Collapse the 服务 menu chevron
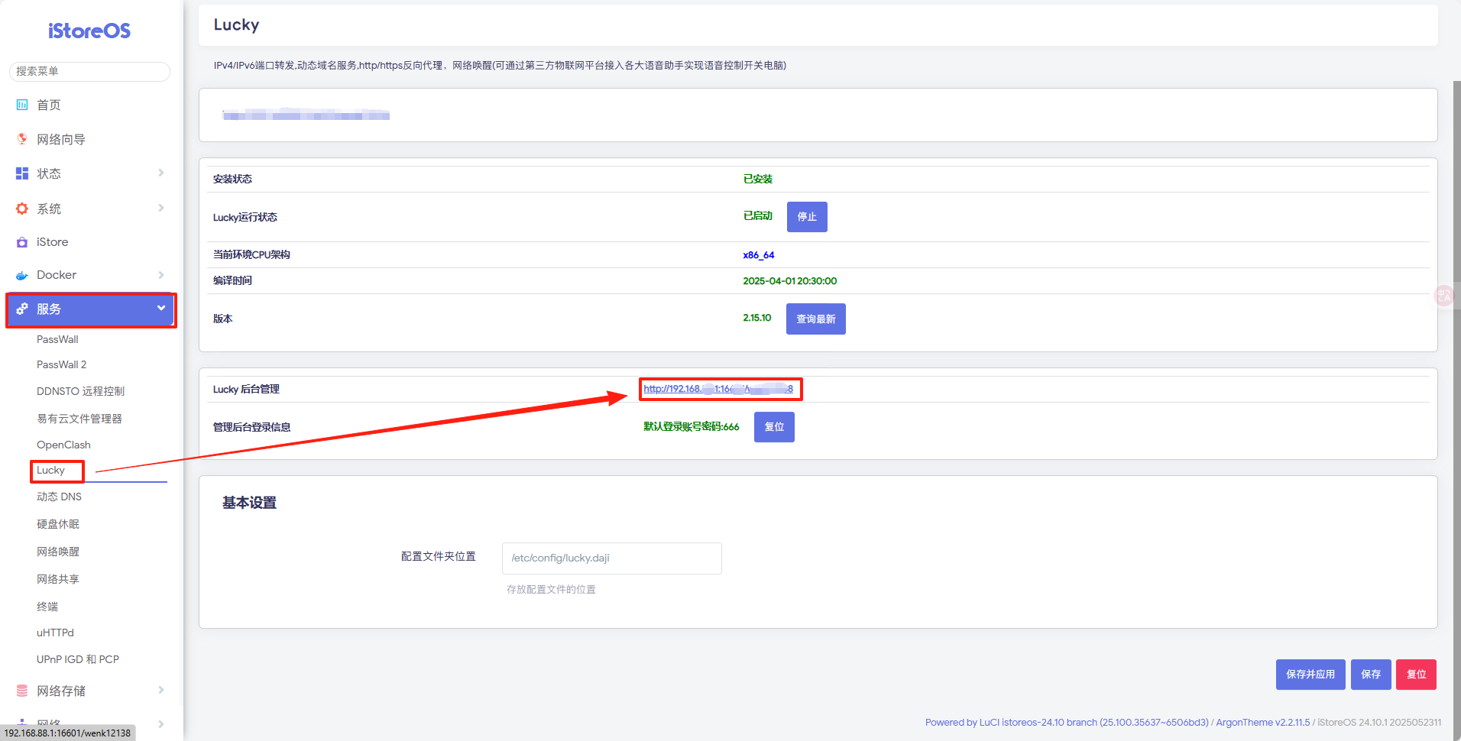This screenshot has width=1461, height=741. pos(161,308)
